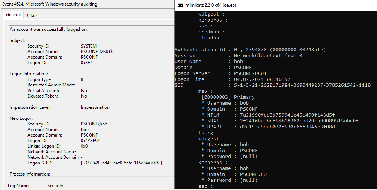Screen dimensions: 377x190
Task: Click the mimikatz 2.2.0 x64 title text
Action: (x=211, y=5)
